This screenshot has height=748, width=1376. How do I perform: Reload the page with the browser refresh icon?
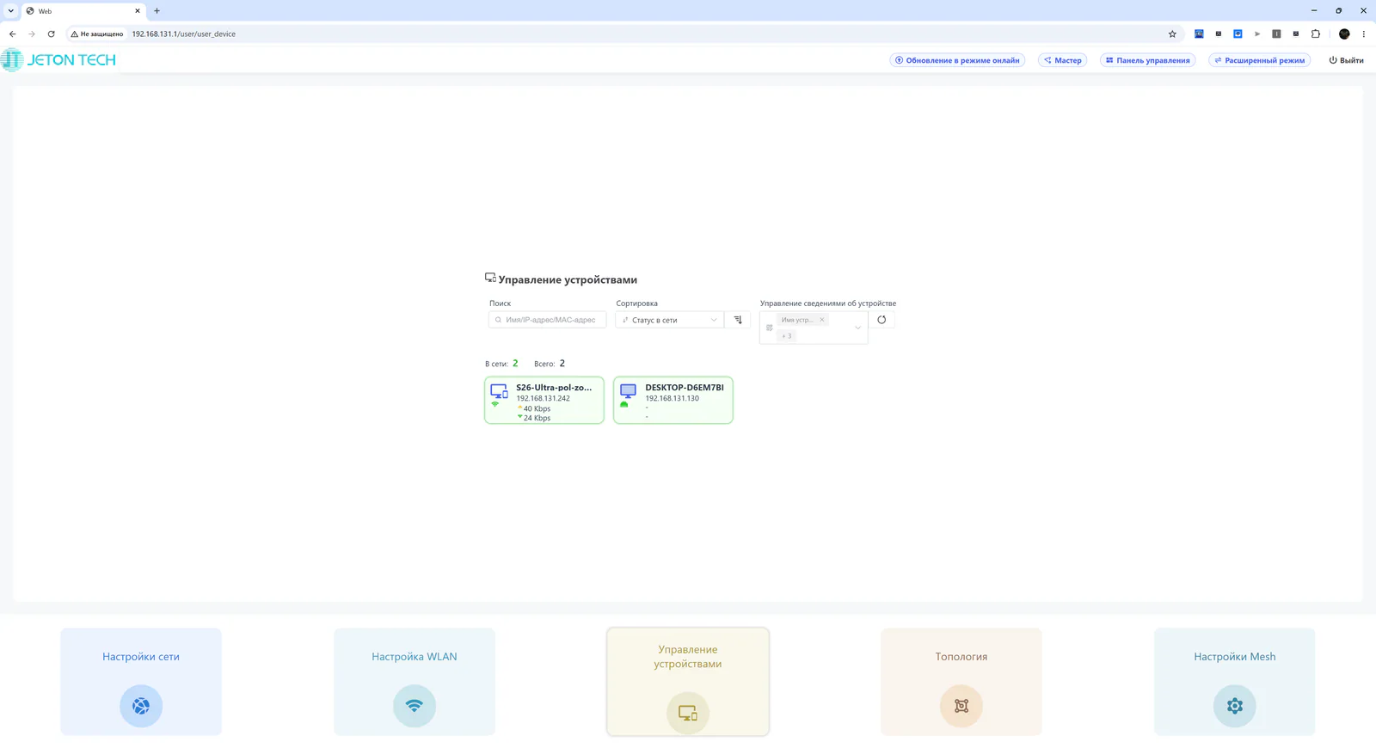point(52,34)
